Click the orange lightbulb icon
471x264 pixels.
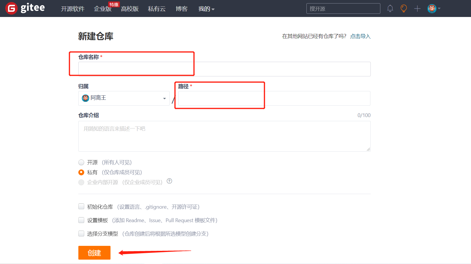[404, 8]
